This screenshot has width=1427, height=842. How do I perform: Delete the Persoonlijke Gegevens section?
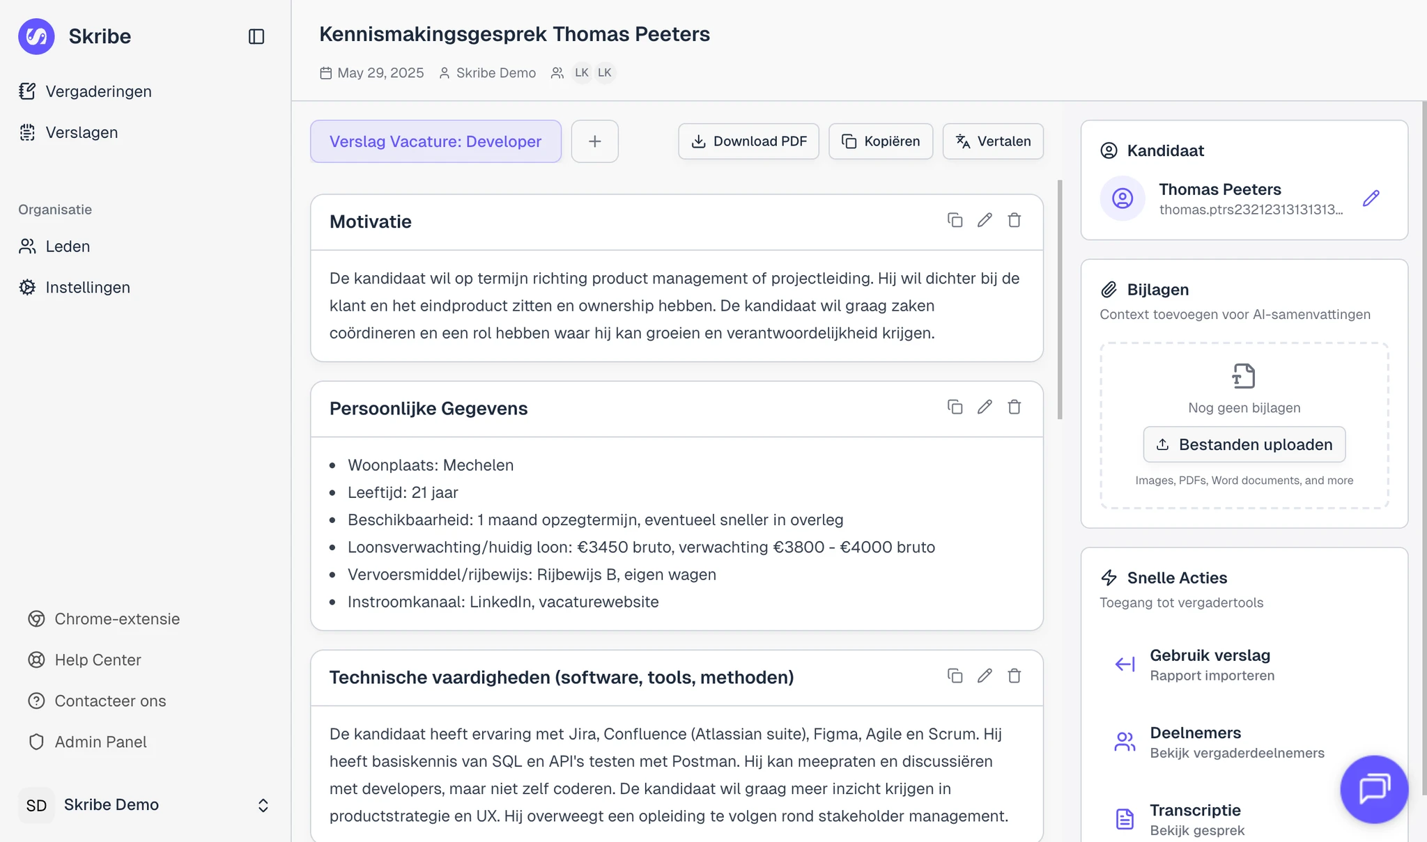coord(1015,407)
